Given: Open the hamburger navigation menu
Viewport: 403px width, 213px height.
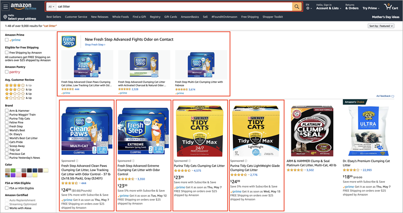Looking at the screenshot, I should pyautogui.click(x=6, y=7).
